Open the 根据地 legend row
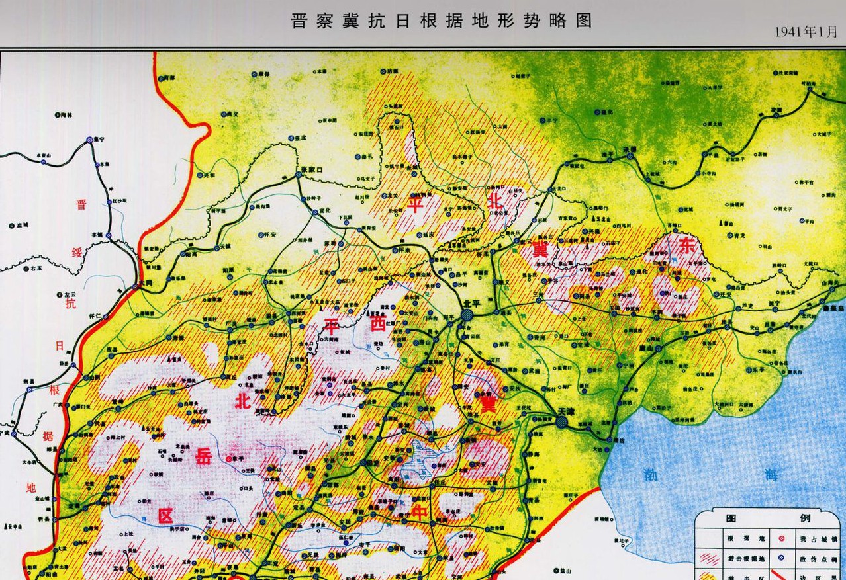846x580 pixels. tap(745, 539)
